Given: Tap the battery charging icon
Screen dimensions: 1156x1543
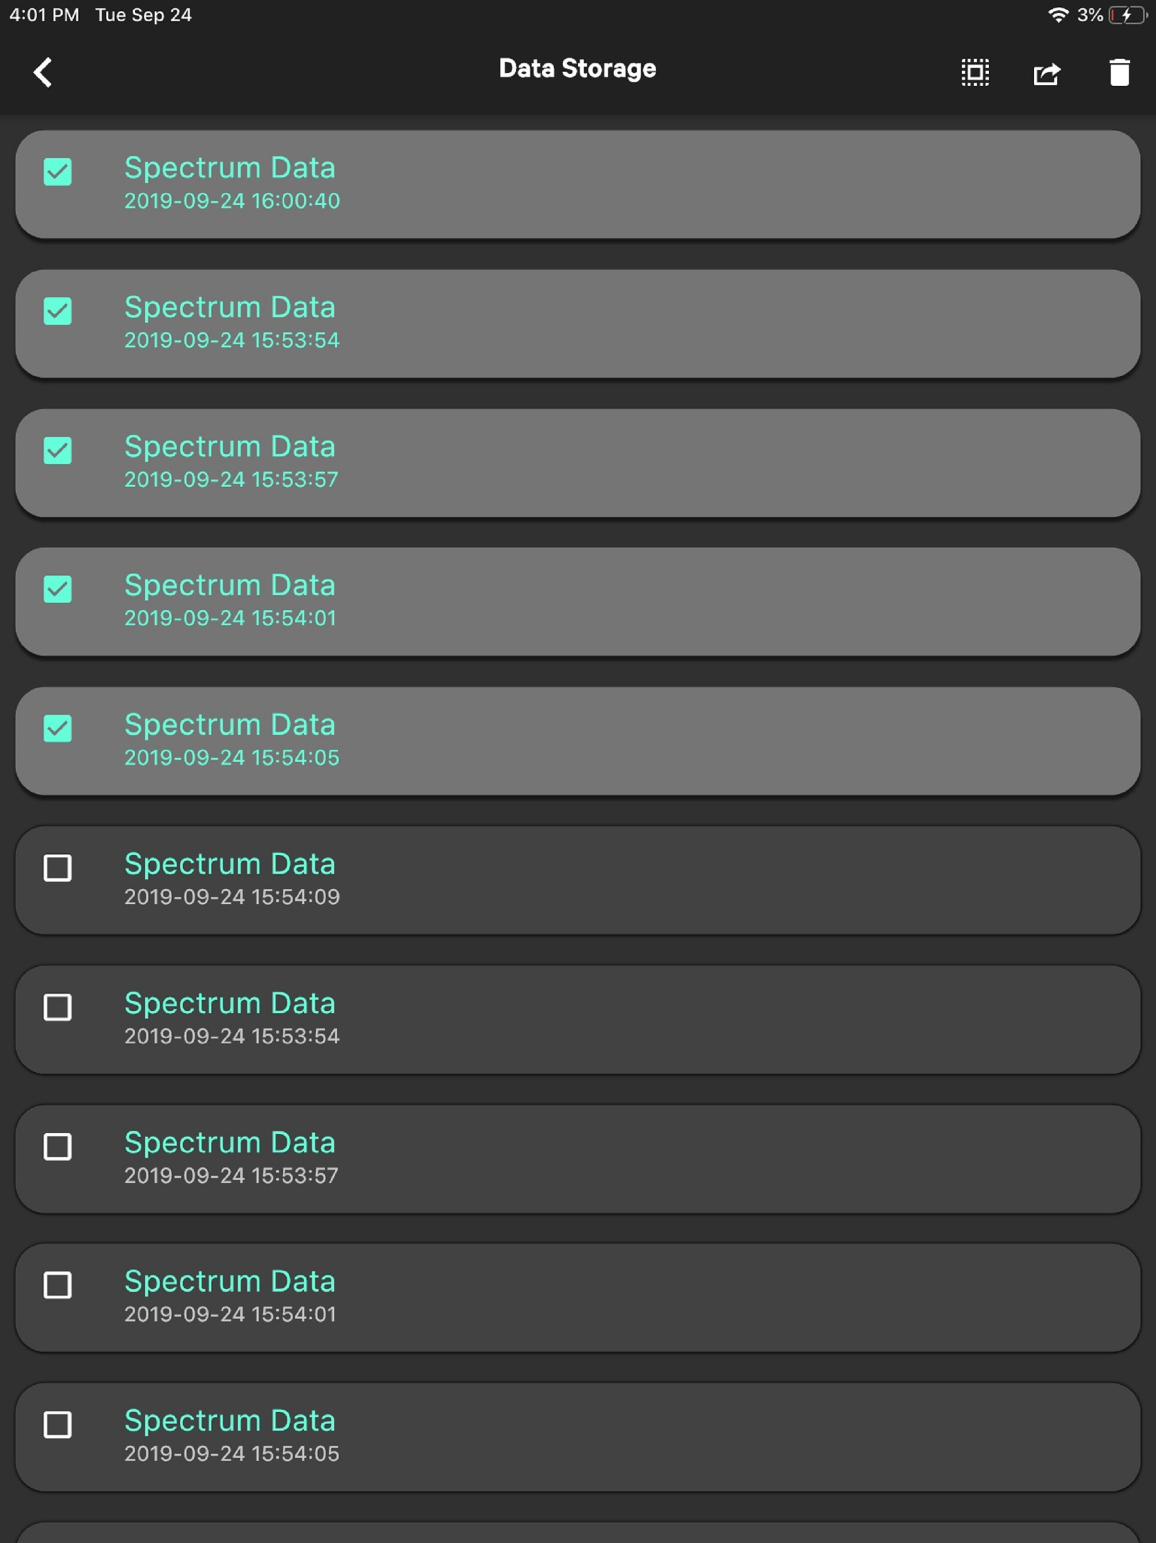Looking at the screenshot, I should pos(1127,15).
